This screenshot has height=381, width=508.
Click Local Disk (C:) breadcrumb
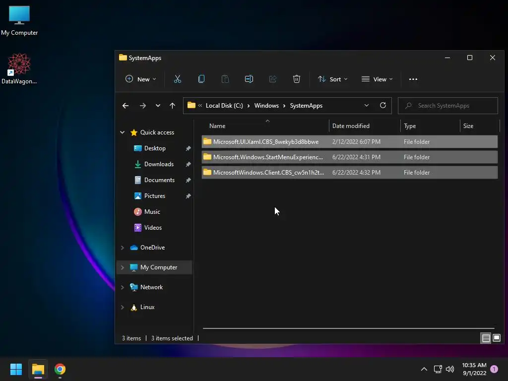click(x=224, y=106)
